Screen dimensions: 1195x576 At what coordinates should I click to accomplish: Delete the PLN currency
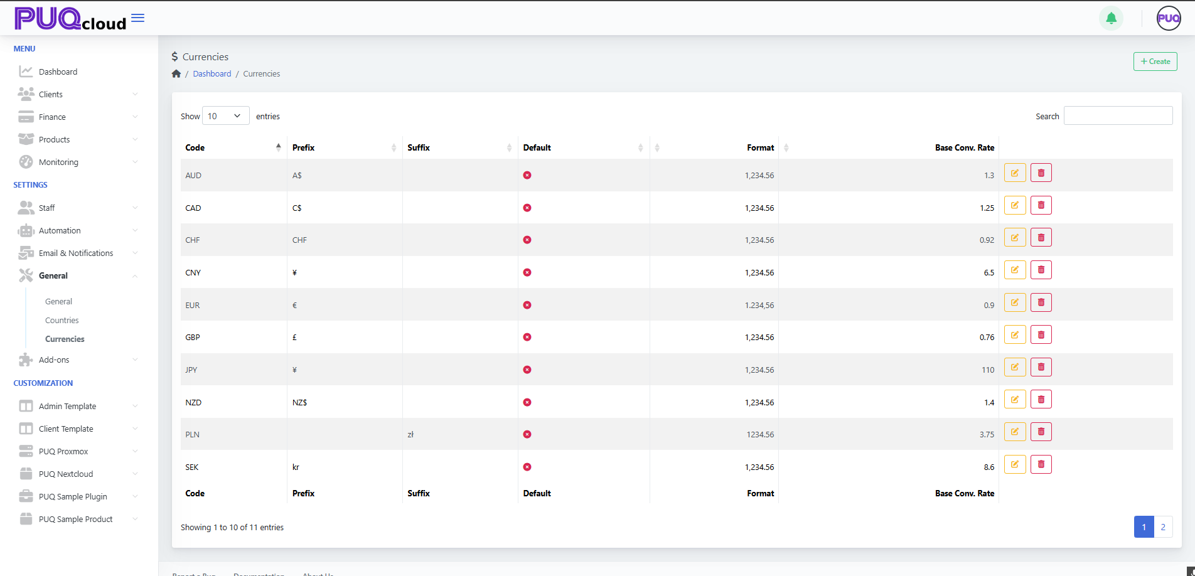(x=1041, y=432)
